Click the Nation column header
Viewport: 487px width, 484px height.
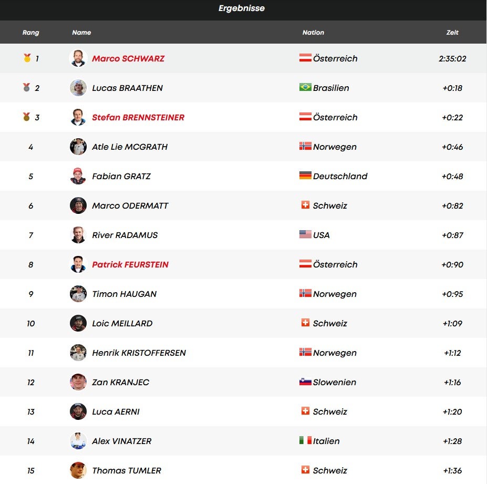pyautogui.click(x=313, y=33)
